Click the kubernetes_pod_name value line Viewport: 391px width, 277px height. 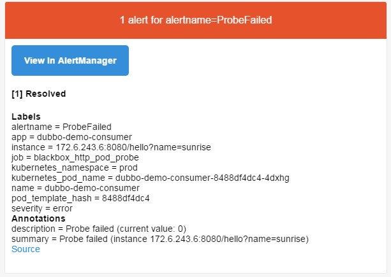coord(151,178)
